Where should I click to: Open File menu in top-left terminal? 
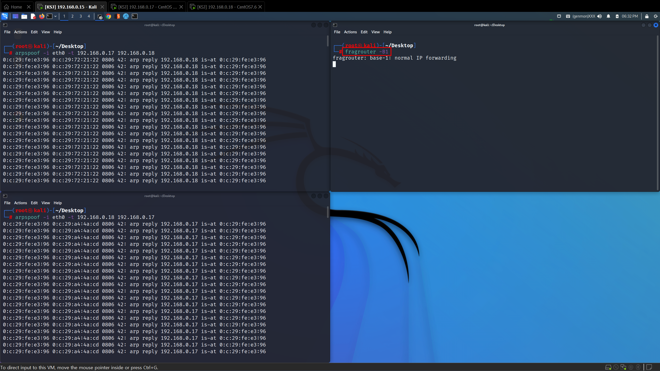7,32
